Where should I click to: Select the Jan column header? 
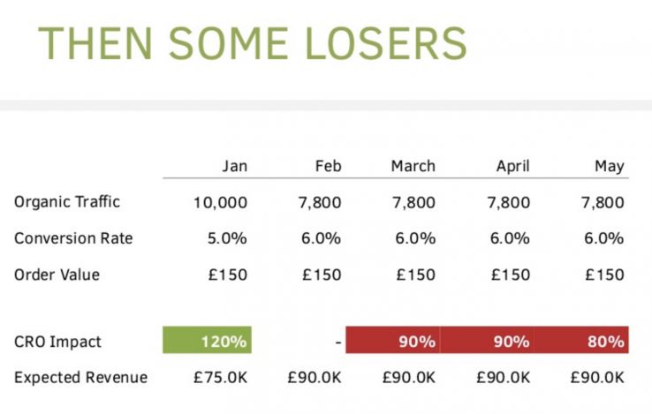[234, 166]
